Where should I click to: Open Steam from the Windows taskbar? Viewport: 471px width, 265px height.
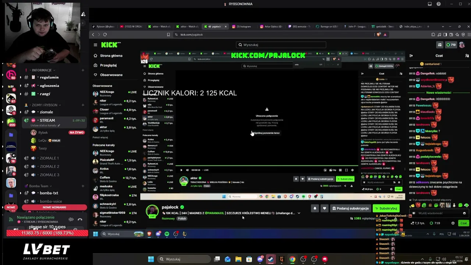point(270,259)
